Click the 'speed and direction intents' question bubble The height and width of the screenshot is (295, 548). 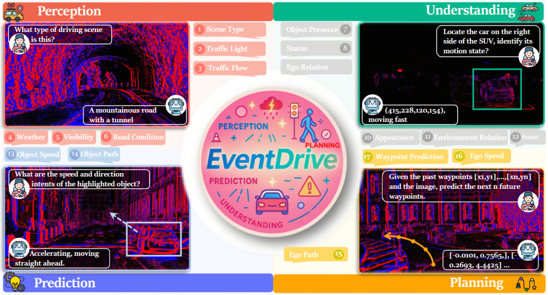coord(79,179)
